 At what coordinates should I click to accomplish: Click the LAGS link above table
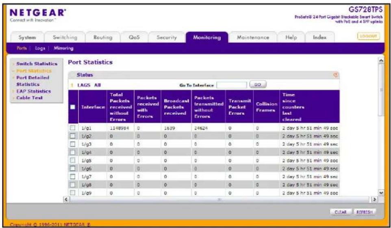(x=84, y=85)
